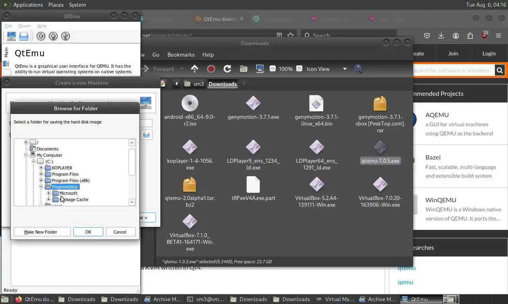The image size is (508, 304).
Task: Open Places menu in top panel
Action: (x=56, y=5)
